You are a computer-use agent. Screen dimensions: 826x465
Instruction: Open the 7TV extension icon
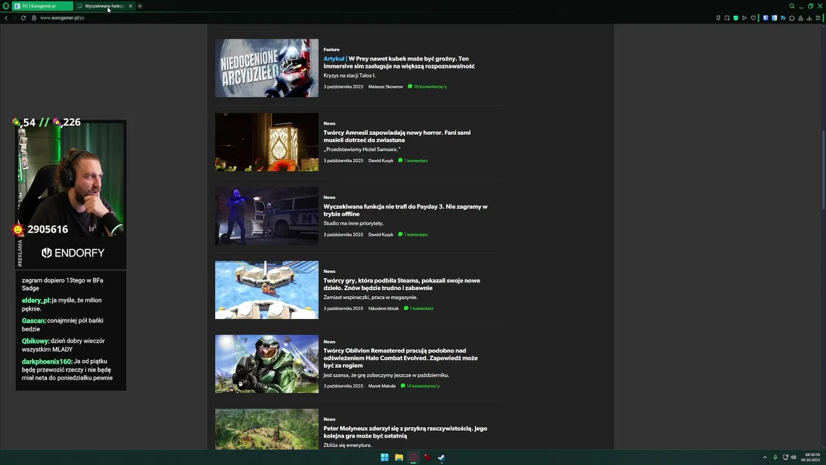[x=783, y=17]
